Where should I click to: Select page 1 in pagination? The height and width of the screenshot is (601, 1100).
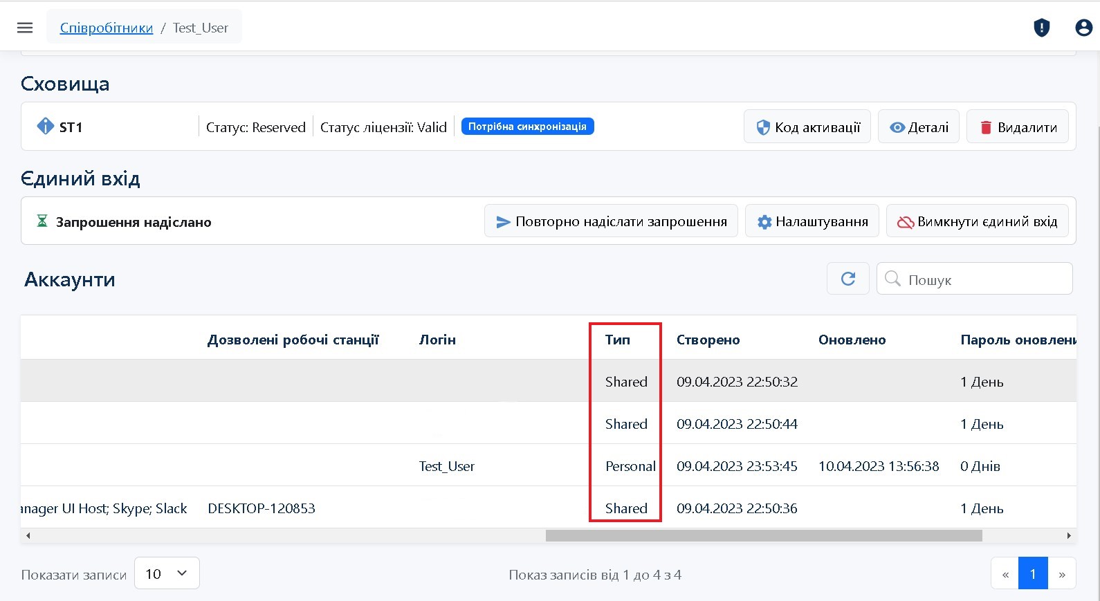1032,573
